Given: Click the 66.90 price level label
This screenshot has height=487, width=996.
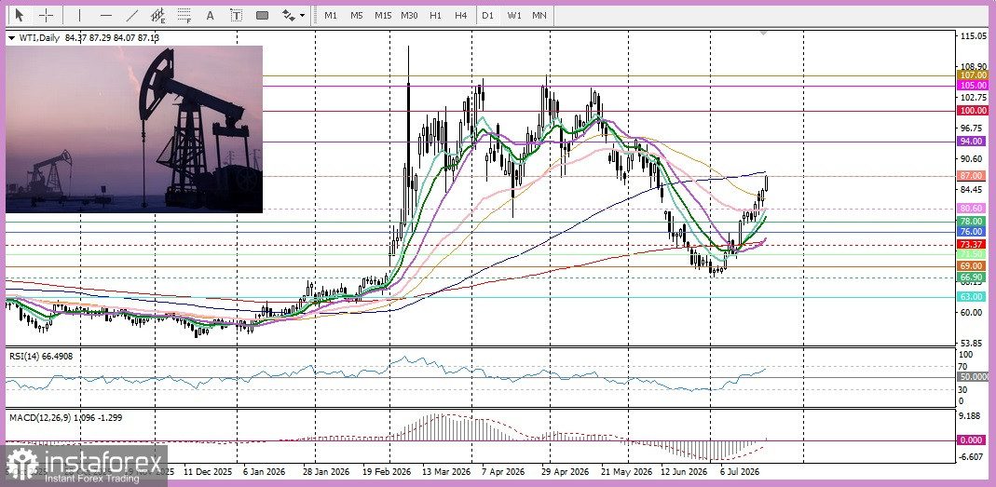Looking at the screenshot, I should point(973,277).
